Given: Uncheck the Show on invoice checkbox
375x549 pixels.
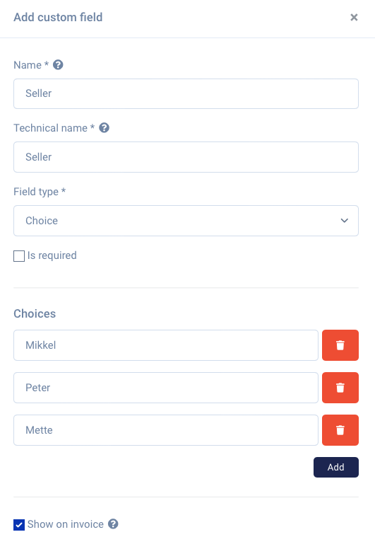Looking at the screenshot, I should coord(19,525).
